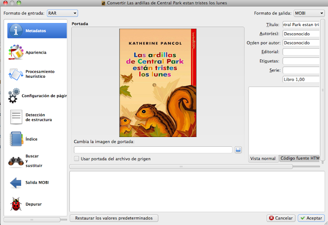Open the Formato de entrada RAR dropdown
328x225 pixels.
click(63, 13)
